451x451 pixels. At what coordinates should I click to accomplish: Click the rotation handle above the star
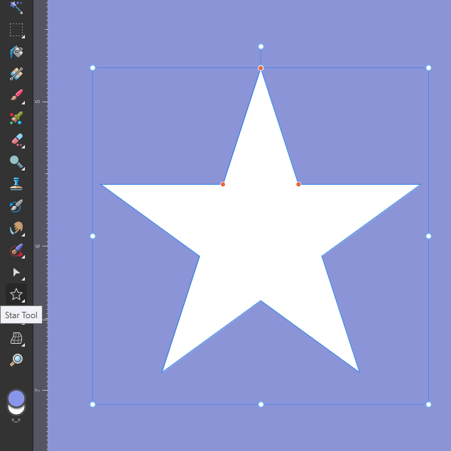click(x=261, y=47)
